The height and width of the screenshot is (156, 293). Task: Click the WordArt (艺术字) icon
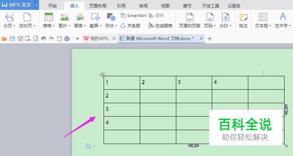pyautogui.click(x=283, y=17)
